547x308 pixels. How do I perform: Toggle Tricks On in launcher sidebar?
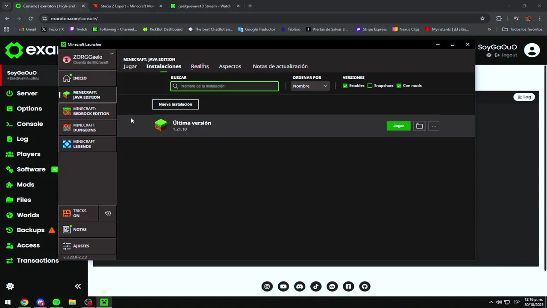click(78, 213)
